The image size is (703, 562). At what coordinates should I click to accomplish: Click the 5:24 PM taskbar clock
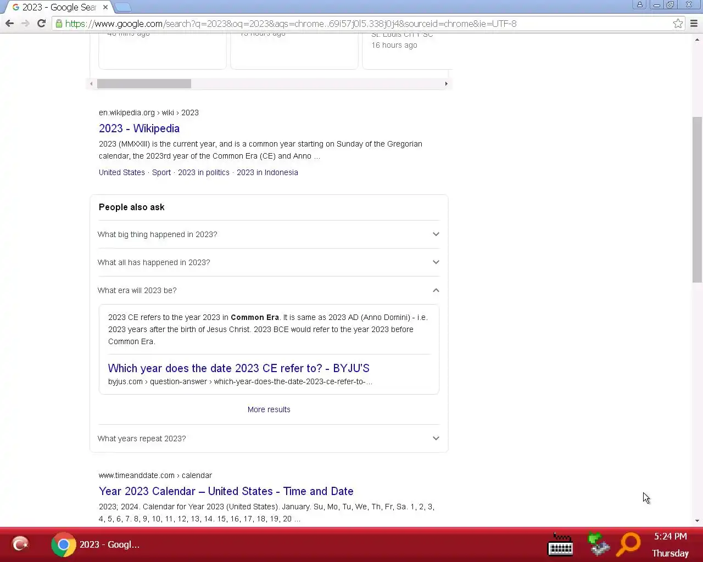[671, 537]
